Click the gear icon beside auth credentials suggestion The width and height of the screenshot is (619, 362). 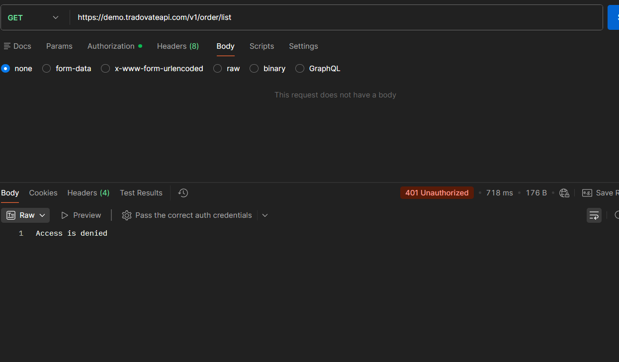pyautogui.click(x=127, y=215)
